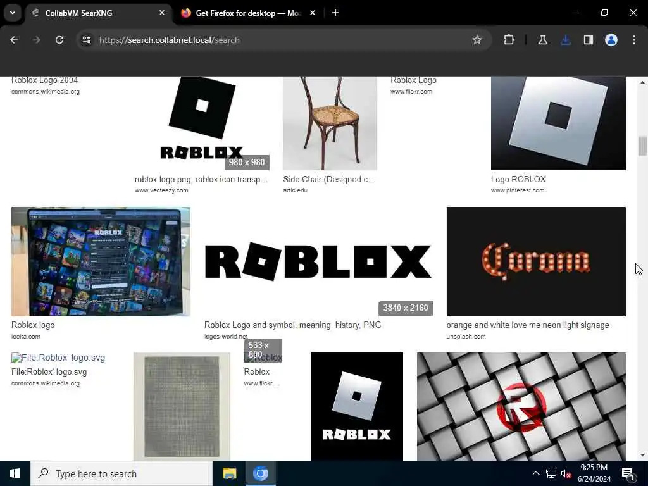
Task: Click the page vertical scrollbar thumb
Action: coord(642,146)
